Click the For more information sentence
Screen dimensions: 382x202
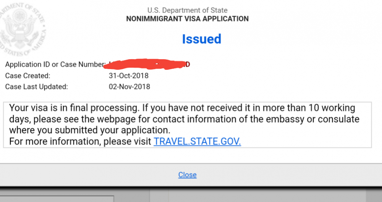125,141
